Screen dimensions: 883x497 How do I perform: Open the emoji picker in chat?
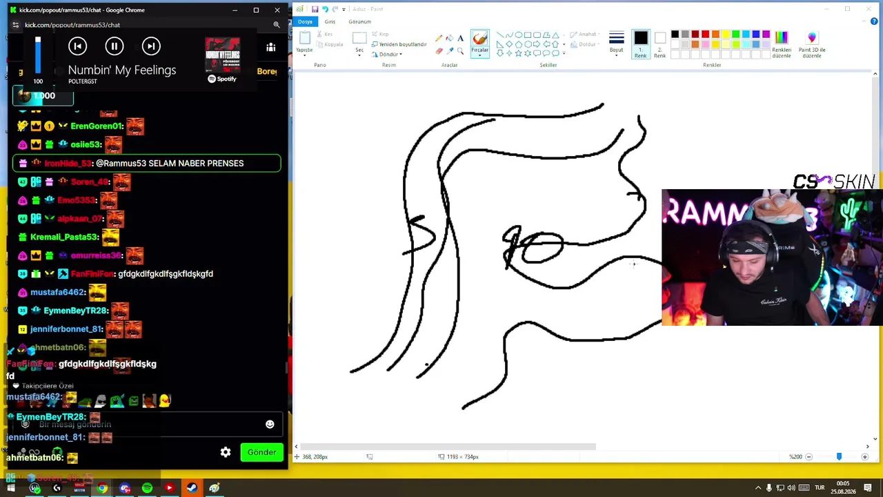click(270, 425)
